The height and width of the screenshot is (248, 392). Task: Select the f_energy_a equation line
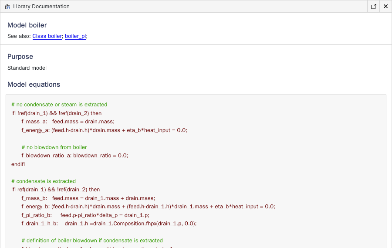click(104, 130)
